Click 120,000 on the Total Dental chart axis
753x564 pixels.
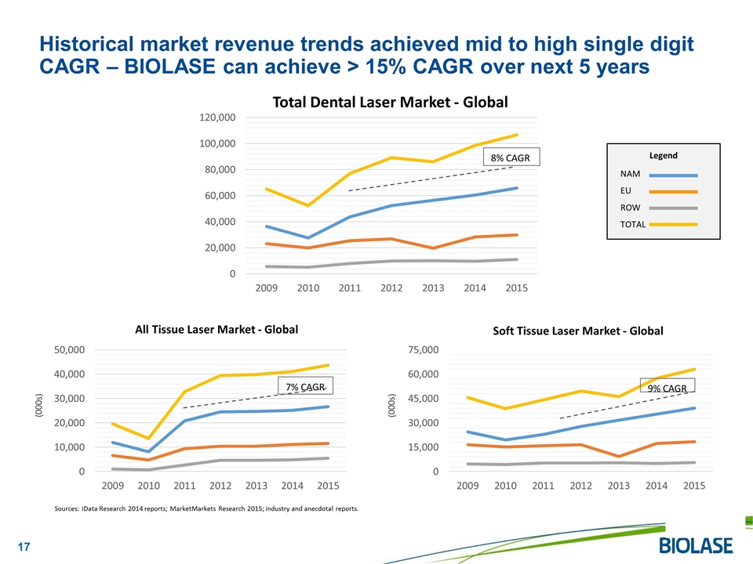[216, 117]
